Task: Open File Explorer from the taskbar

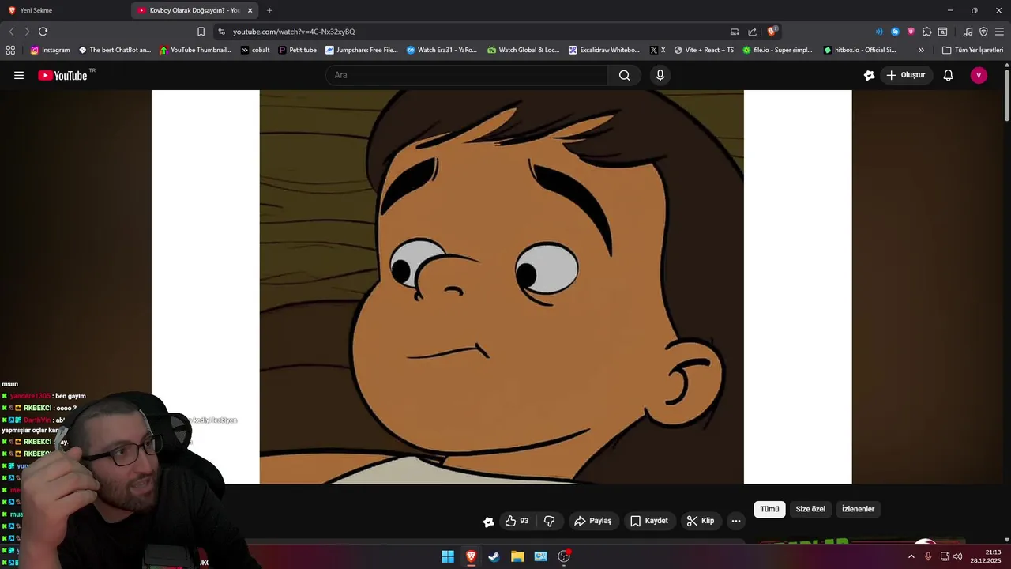Action: point(517,556)
